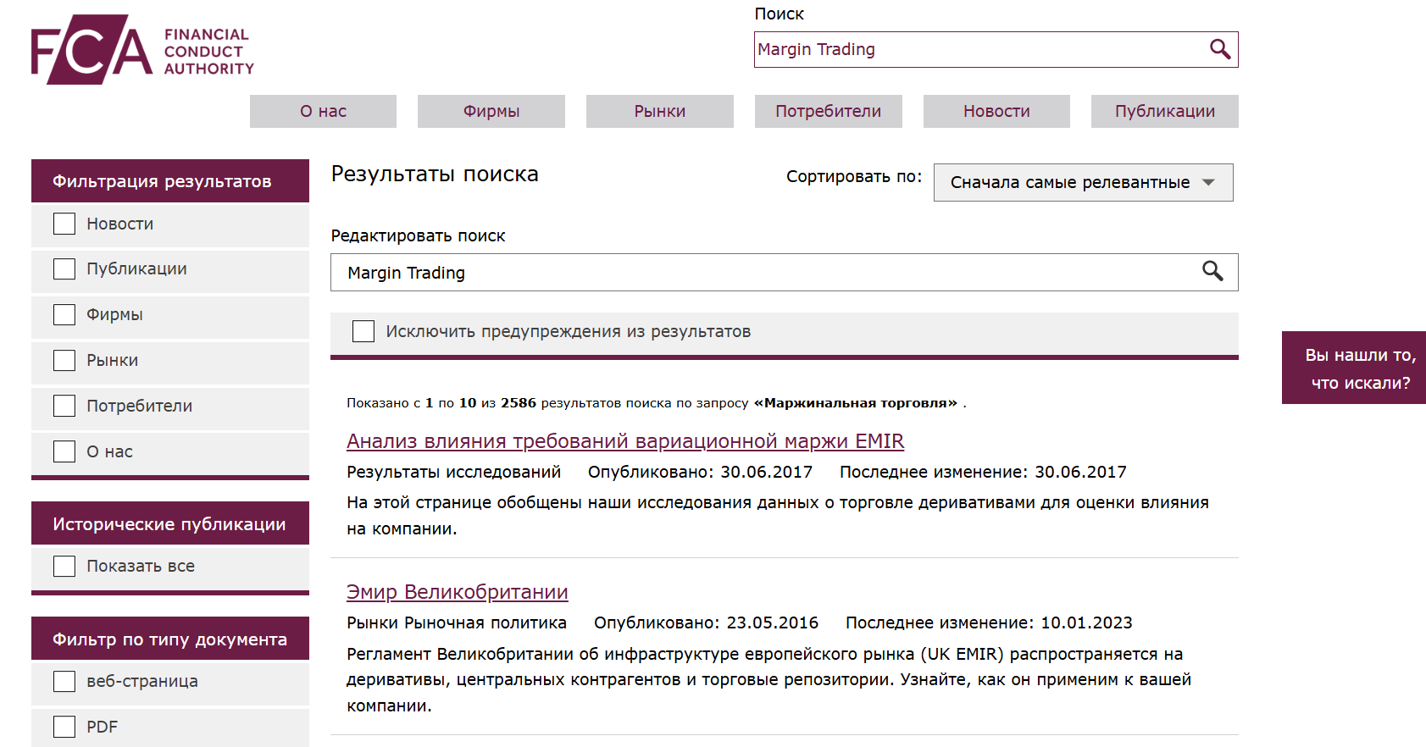Tick the Рынки filter checkbox

tap(64, 360)
